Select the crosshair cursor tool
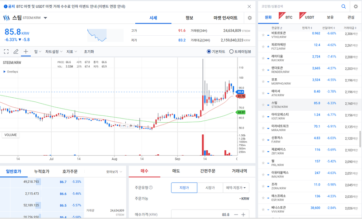The width and height of the screenshot is (362, 219). tap(26, 51)
